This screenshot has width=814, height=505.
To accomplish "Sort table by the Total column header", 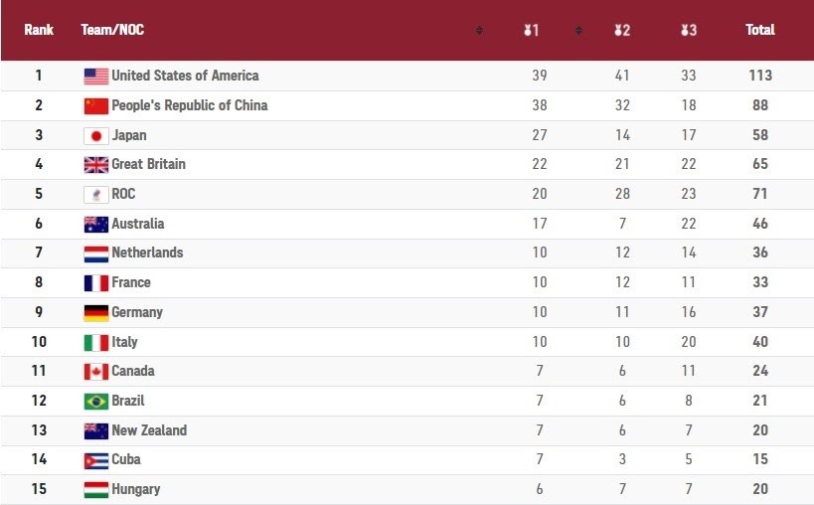I will coord(760,30).
